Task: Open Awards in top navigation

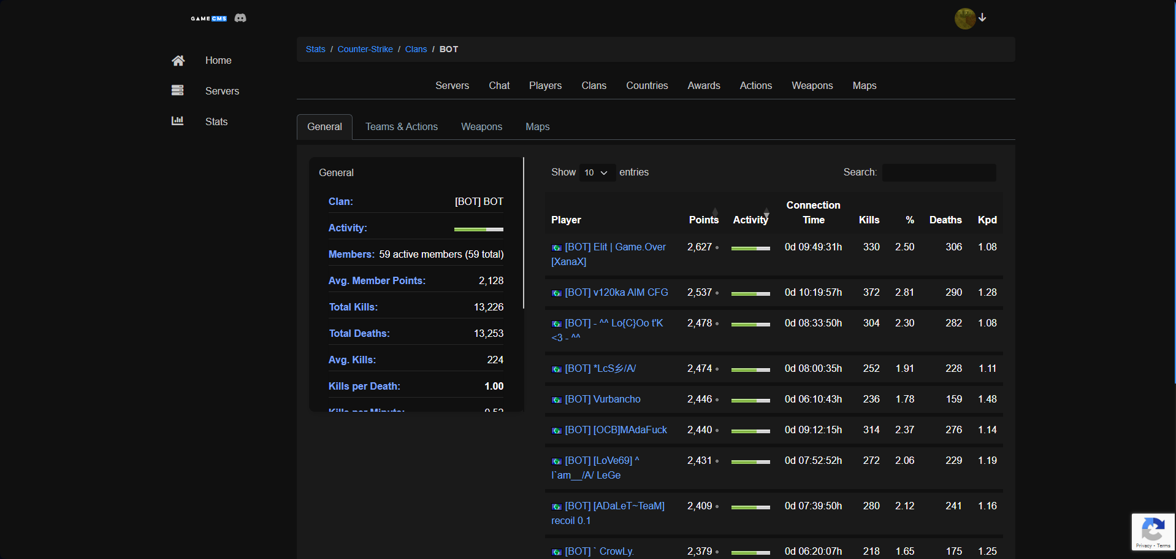Action: 704,85
